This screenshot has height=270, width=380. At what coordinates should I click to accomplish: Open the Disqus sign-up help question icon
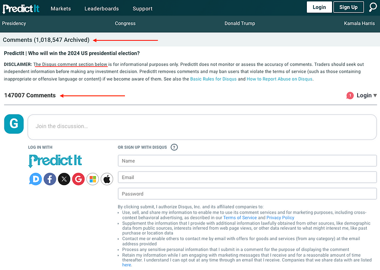pos(174,147)
